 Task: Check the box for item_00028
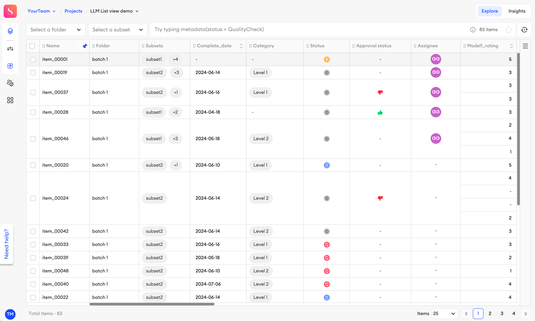[x=33, y=112]
